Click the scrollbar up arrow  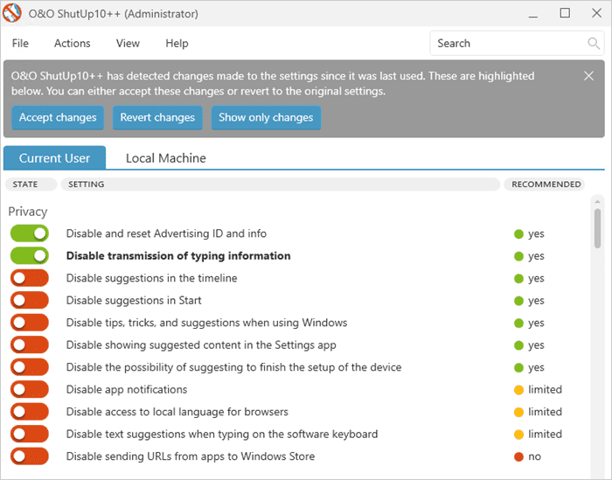click(x=597, y=202)
